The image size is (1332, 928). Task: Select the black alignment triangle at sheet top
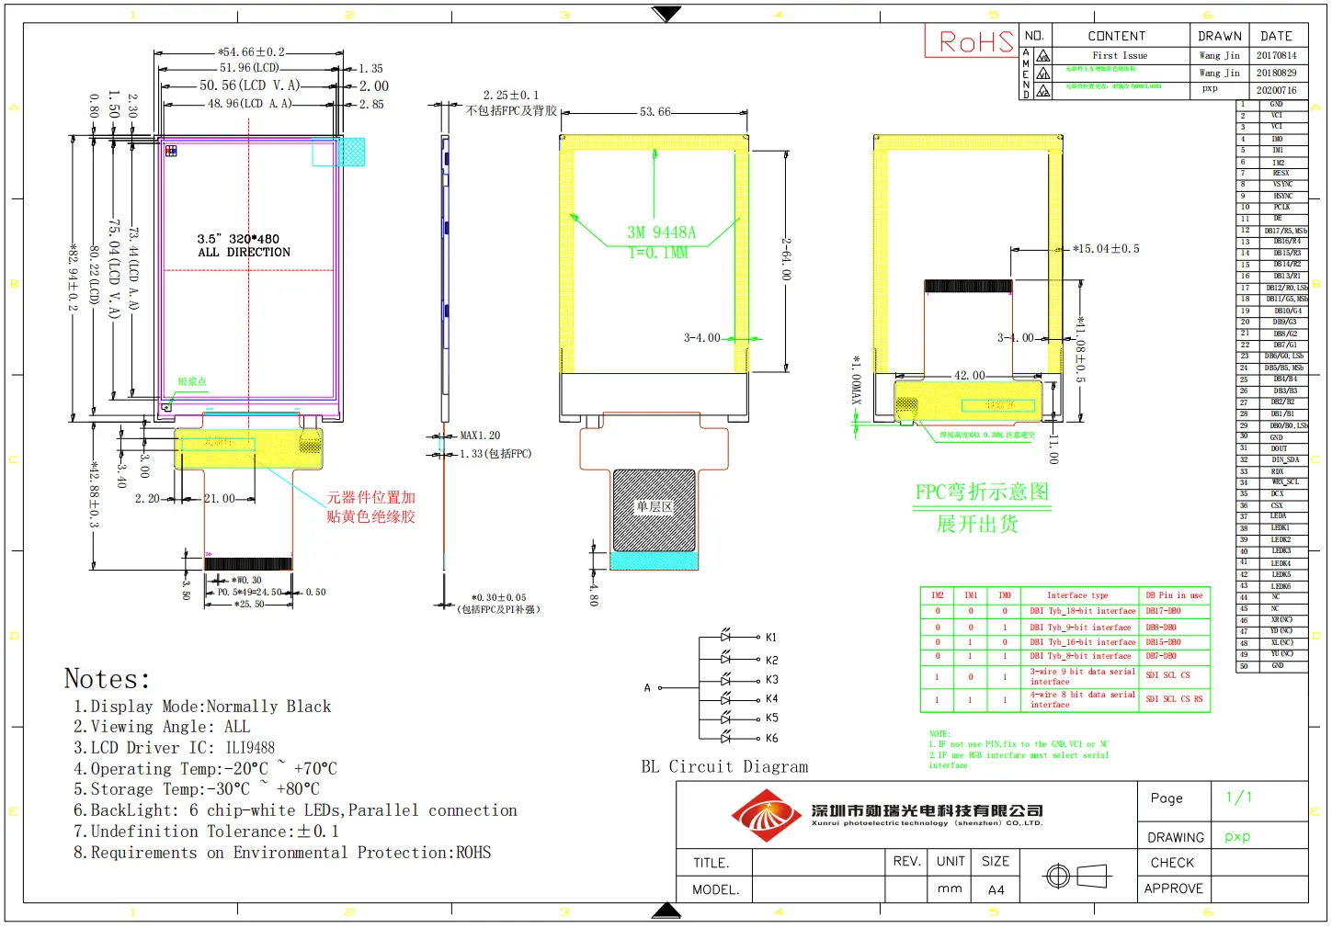pos(665,13)
